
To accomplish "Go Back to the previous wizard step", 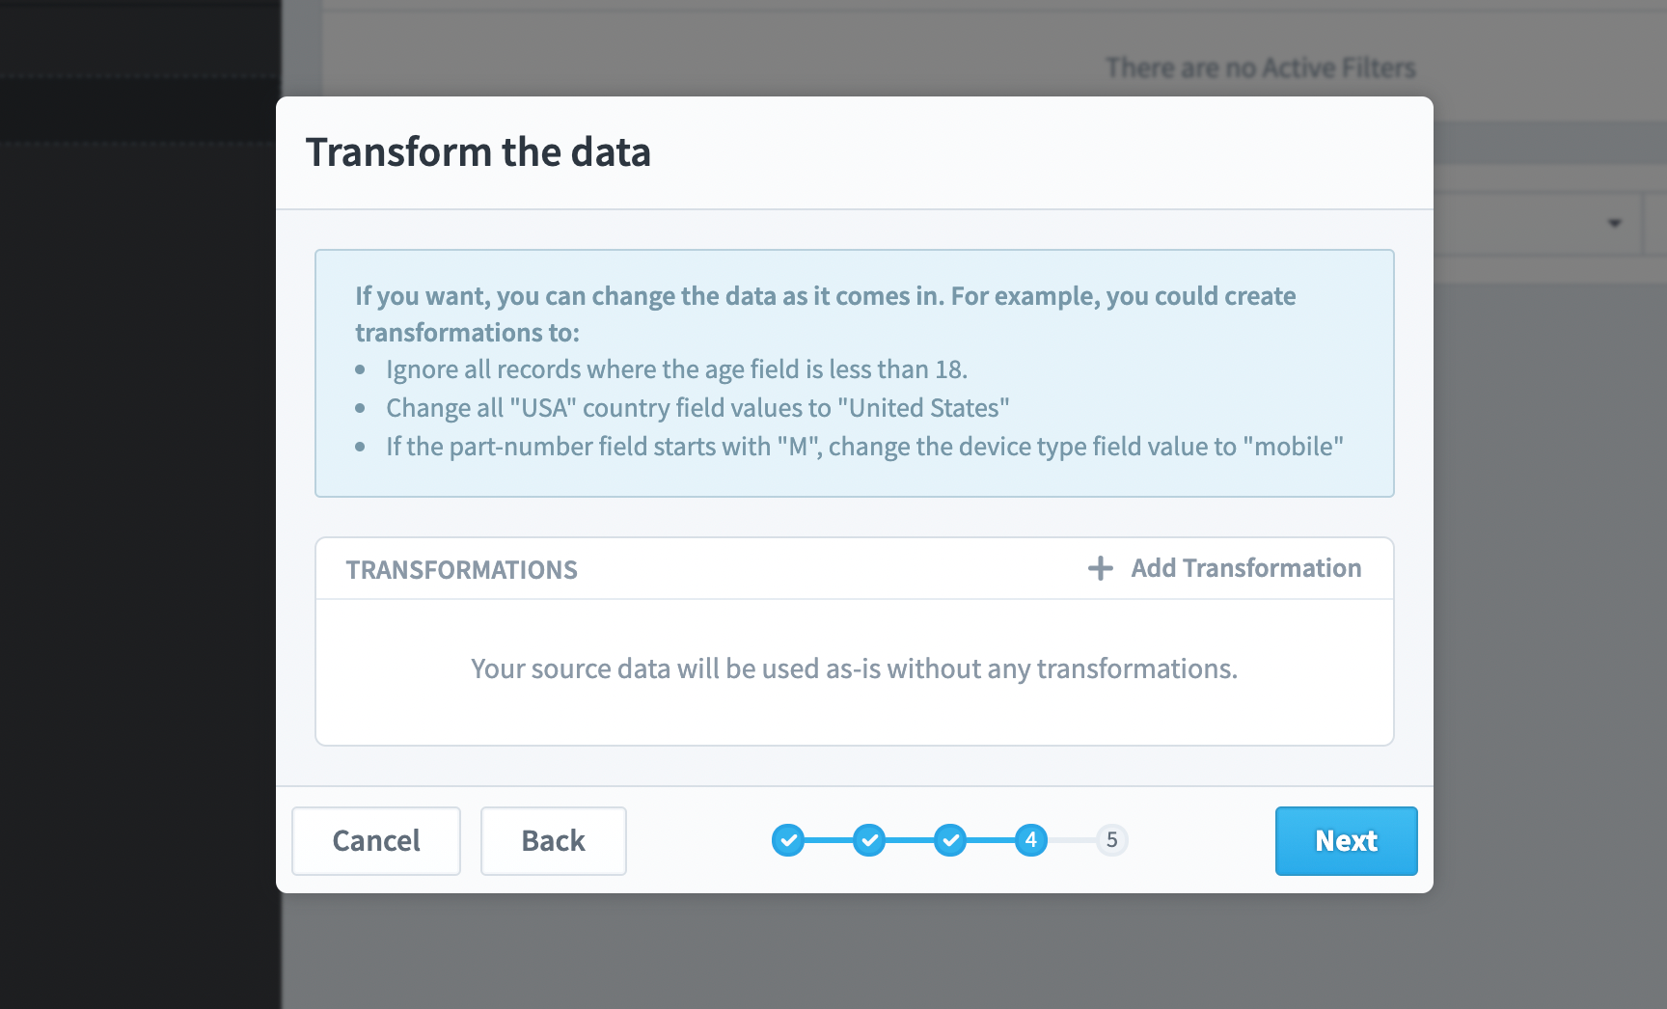I will tap(554, 841).
